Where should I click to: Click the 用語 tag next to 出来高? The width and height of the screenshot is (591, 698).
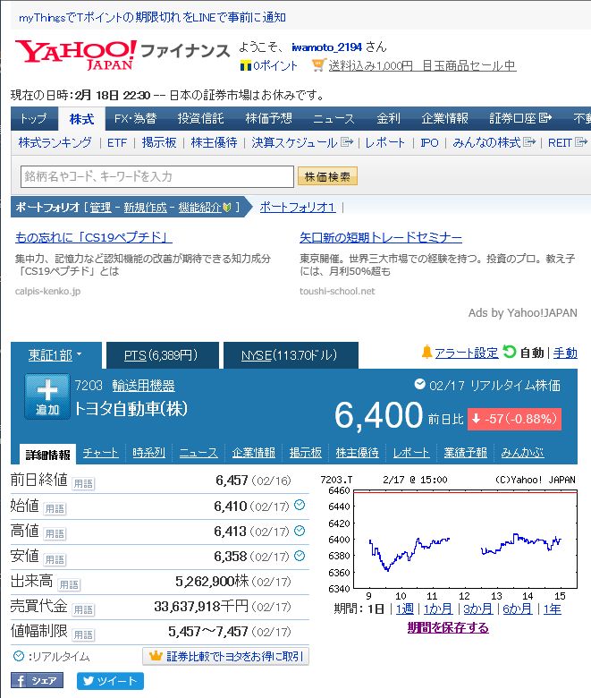[x=69, y=584]
